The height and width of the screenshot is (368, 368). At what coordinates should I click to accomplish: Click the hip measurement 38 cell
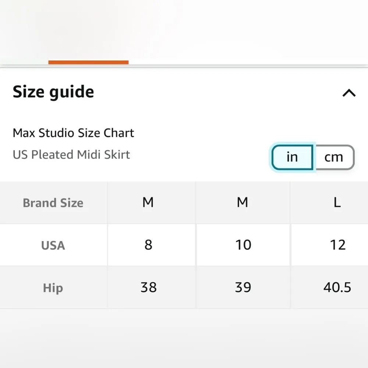(x=148, y=287)
